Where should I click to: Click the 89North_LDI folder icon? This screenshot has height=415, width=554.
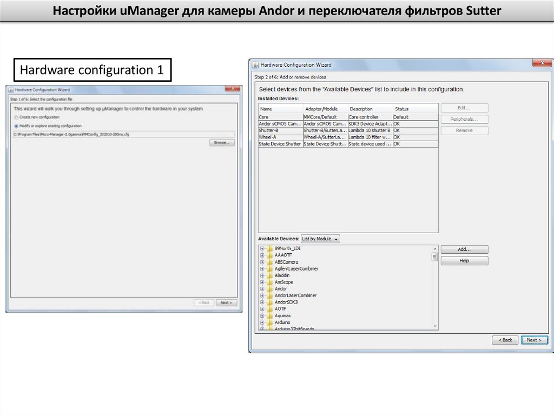(270, 248)
